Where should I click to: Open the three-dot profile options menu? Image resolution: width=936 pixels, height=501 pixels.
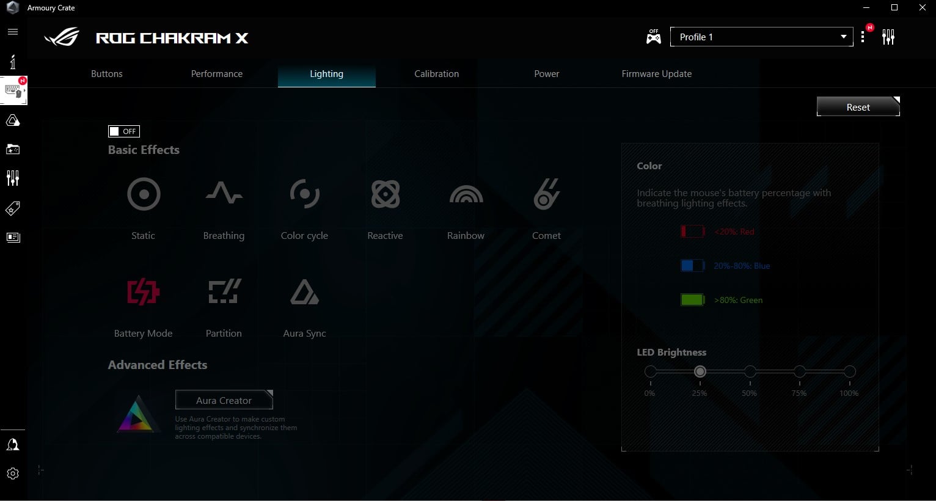[x=863, y=37]
